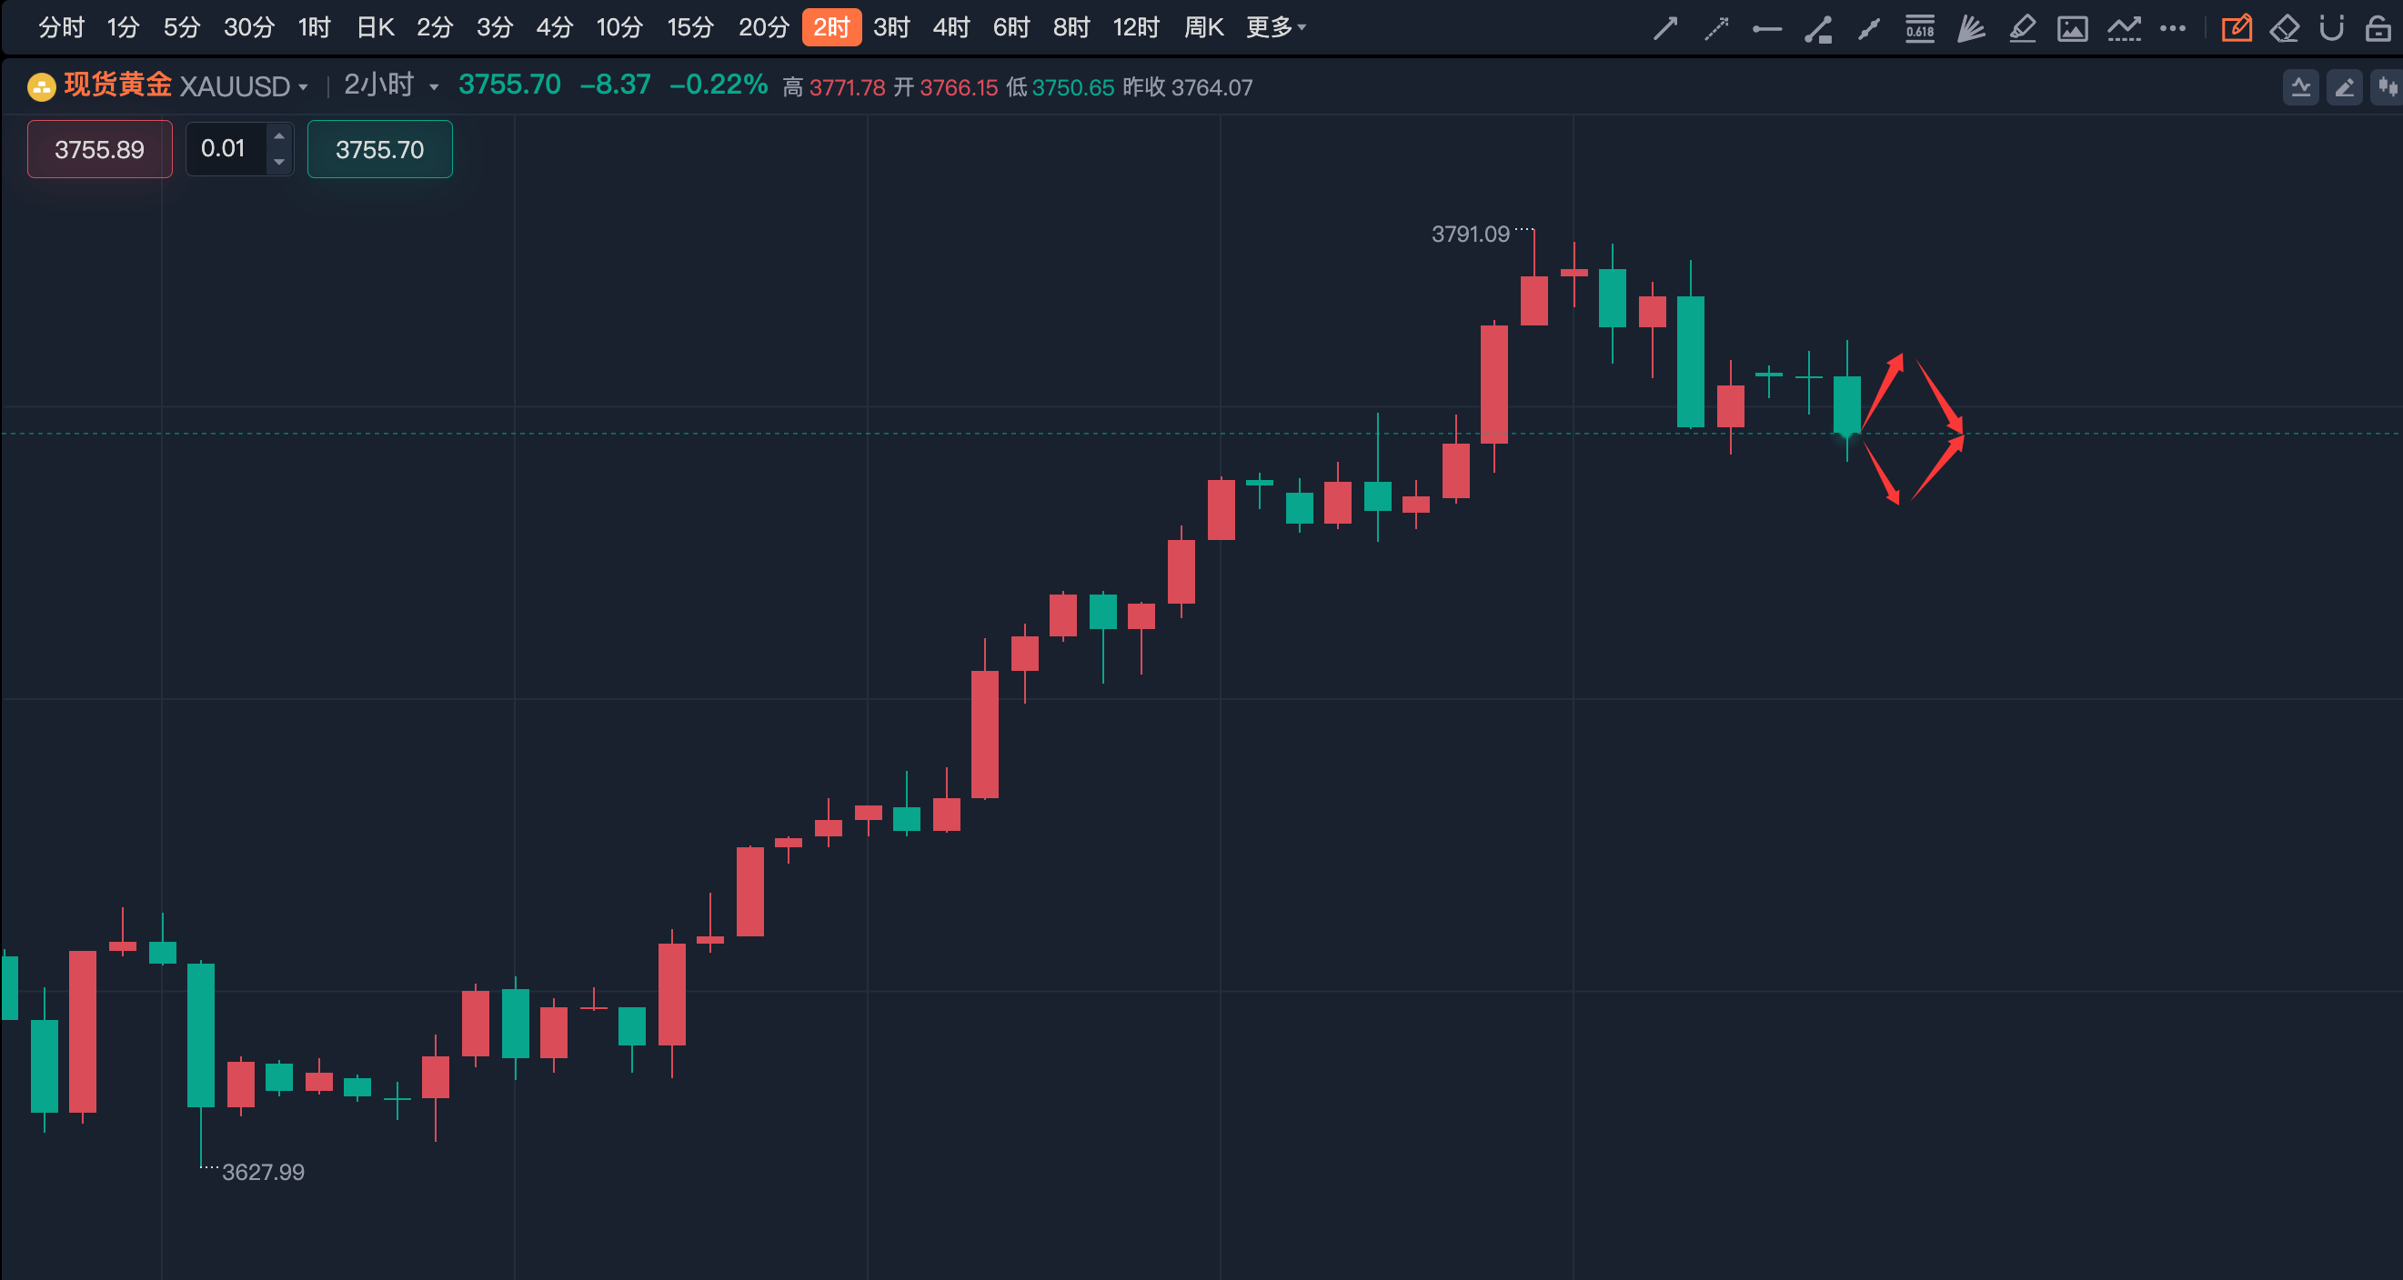The height and width of the screenshot is (1280, 2403).
Task: Switch to the 30分 timeframe tab
Action: [x=248, y=27]
